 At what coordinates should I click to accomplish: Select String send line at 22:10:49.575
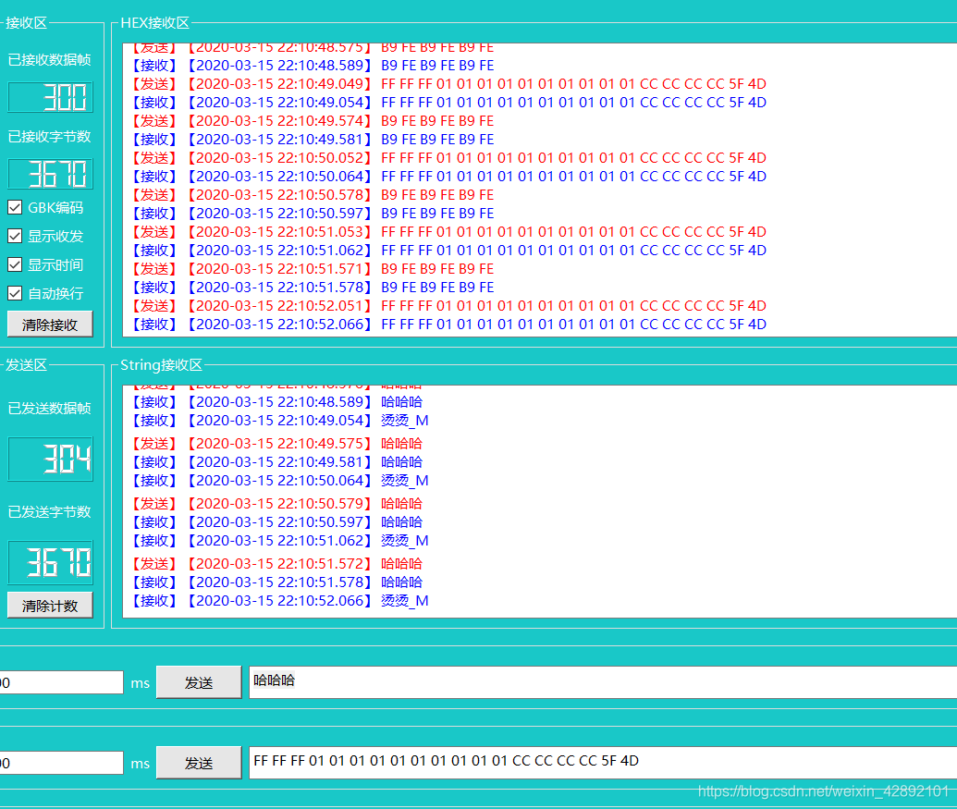(x=277, y=443)
